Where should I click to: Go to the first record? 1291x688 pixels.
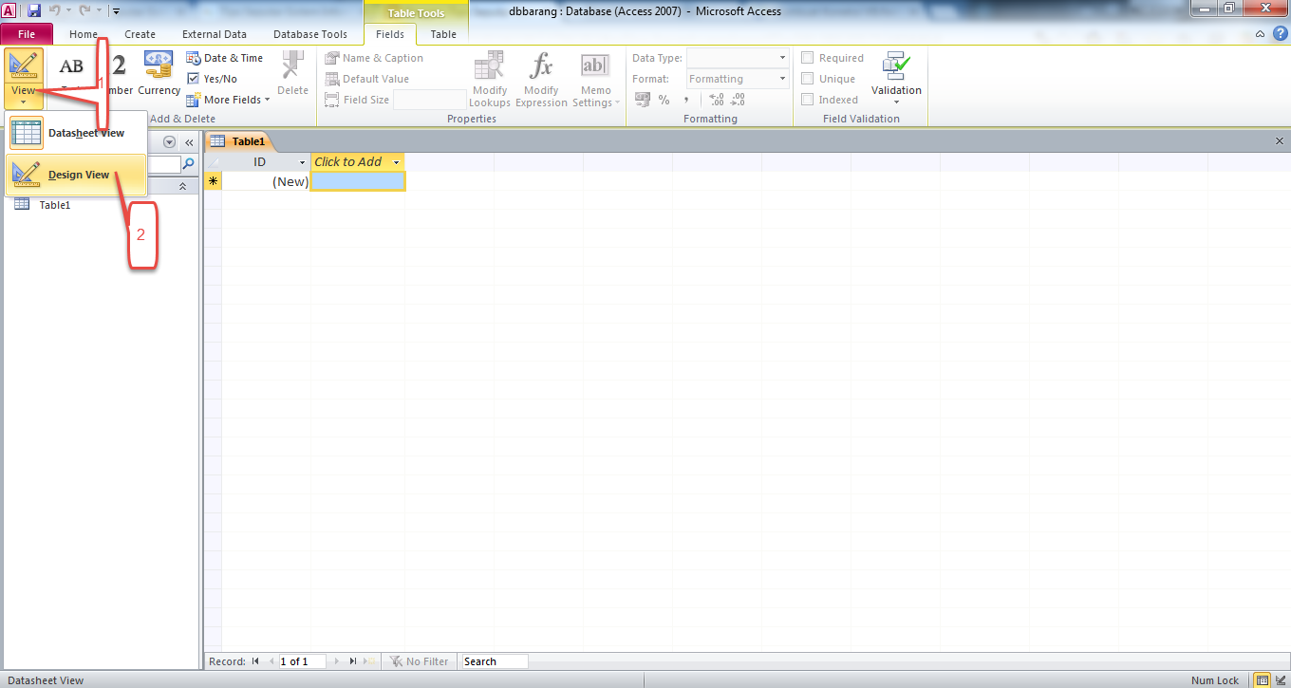pos(255,661)
